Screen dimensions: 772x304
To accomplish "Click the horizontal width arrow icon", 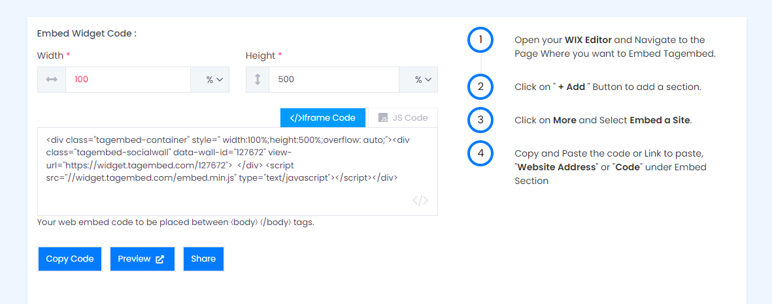I will click(x=52, y=80).
